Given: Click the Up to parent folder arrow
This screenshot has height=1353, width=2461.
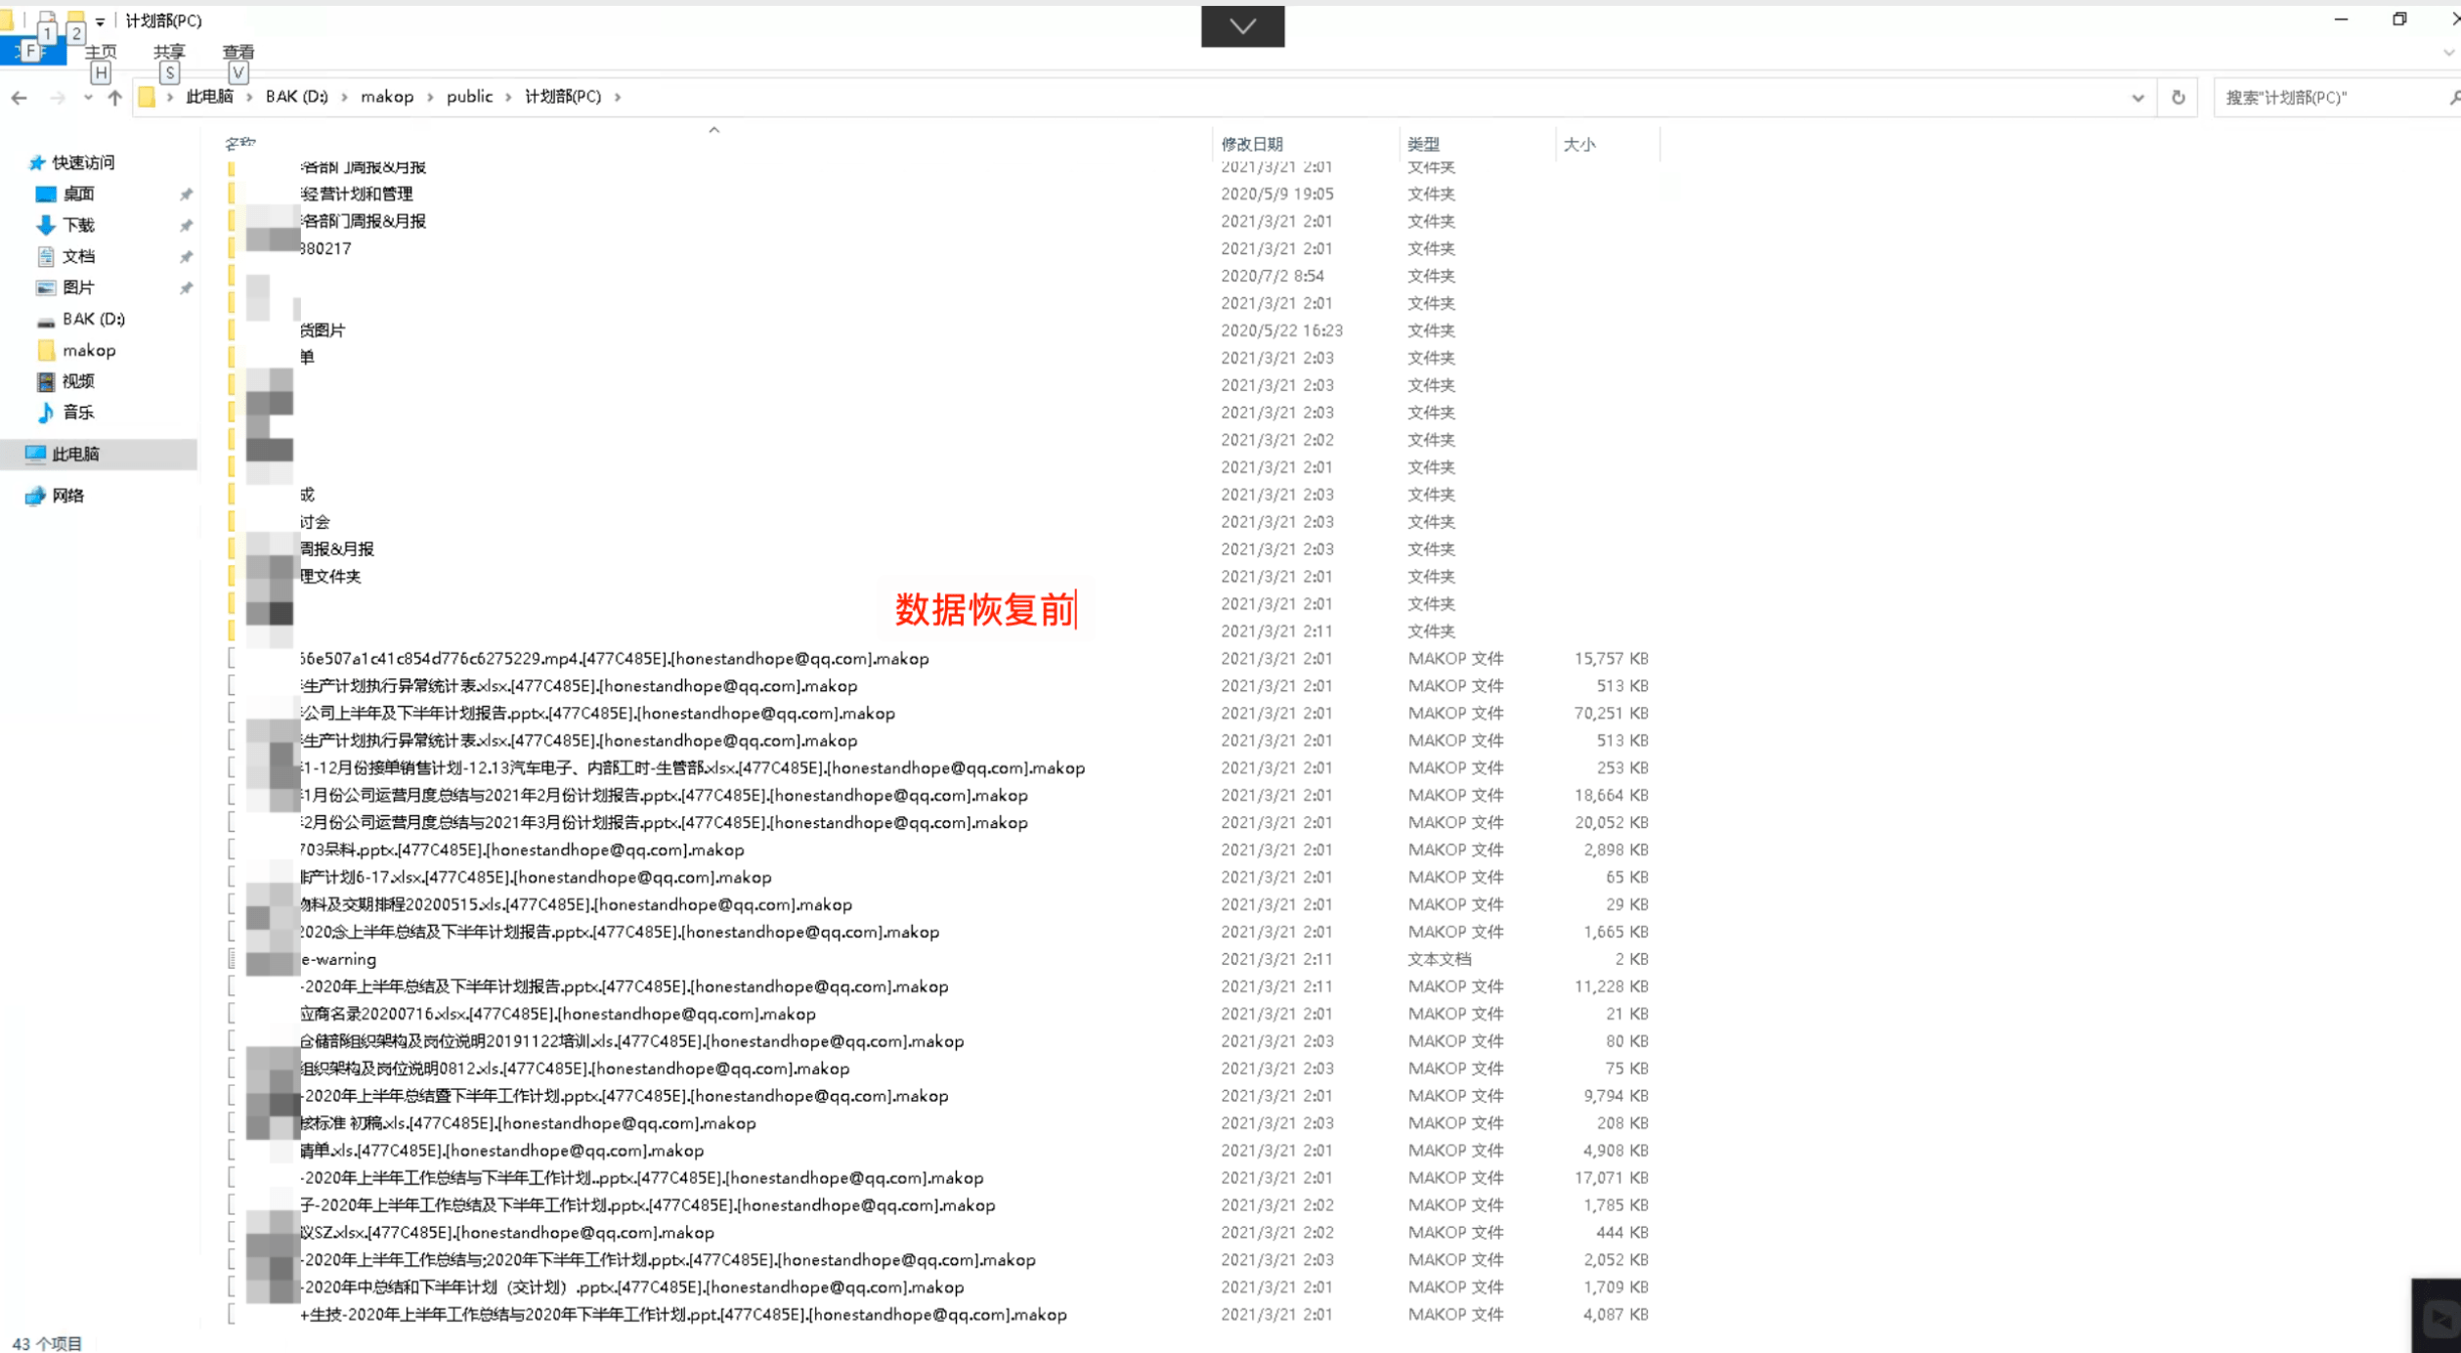Looking at the screenshot, I should point(114,97).
